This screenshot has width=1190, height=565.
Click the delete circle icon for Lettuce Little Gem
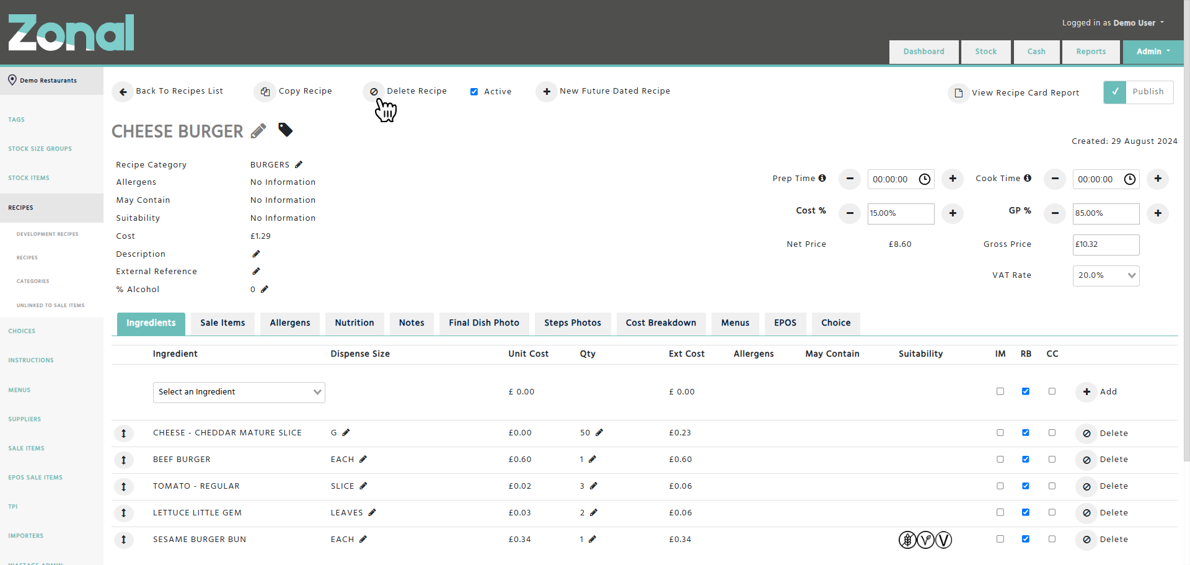tap(1086, 513)
